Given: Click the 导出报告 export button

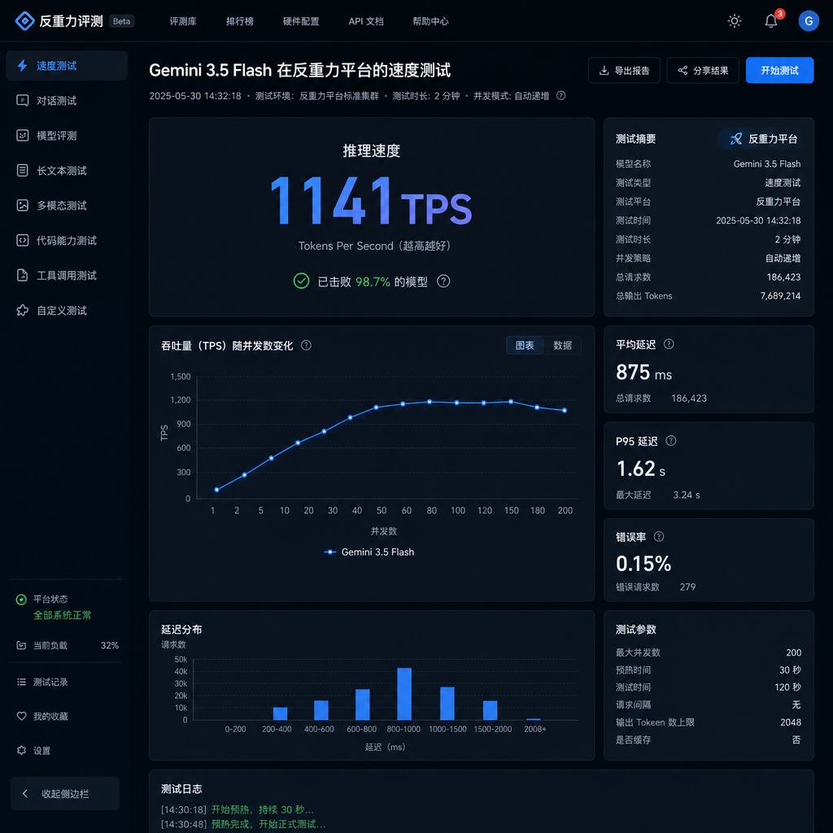Looking at the screenshot, I should click(x=624, y=71).
